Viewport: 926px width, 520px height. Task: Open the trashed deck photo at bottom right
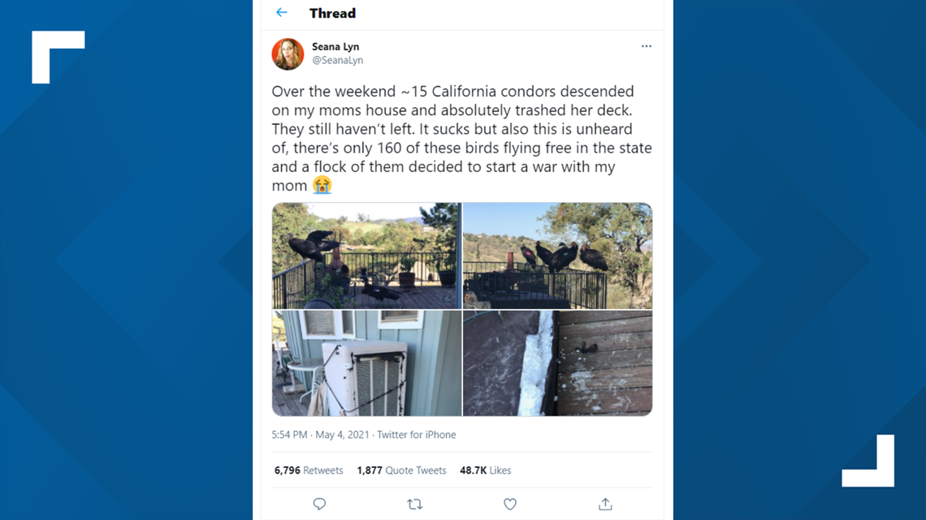pos(558,363)
